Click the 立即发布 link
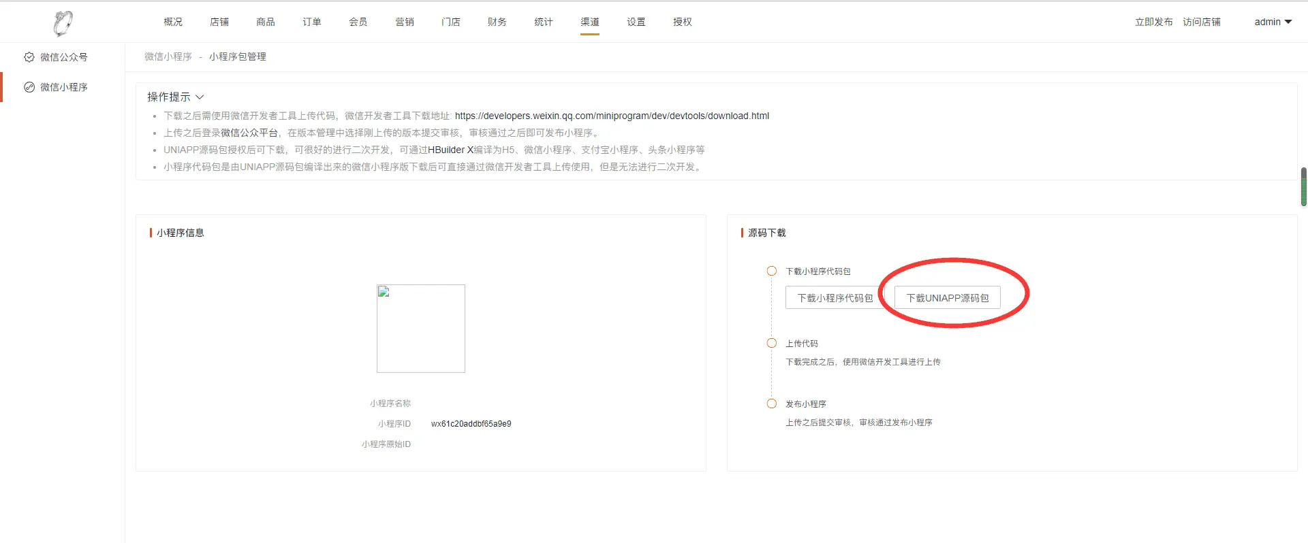1308x543 pixels. 1153,22
